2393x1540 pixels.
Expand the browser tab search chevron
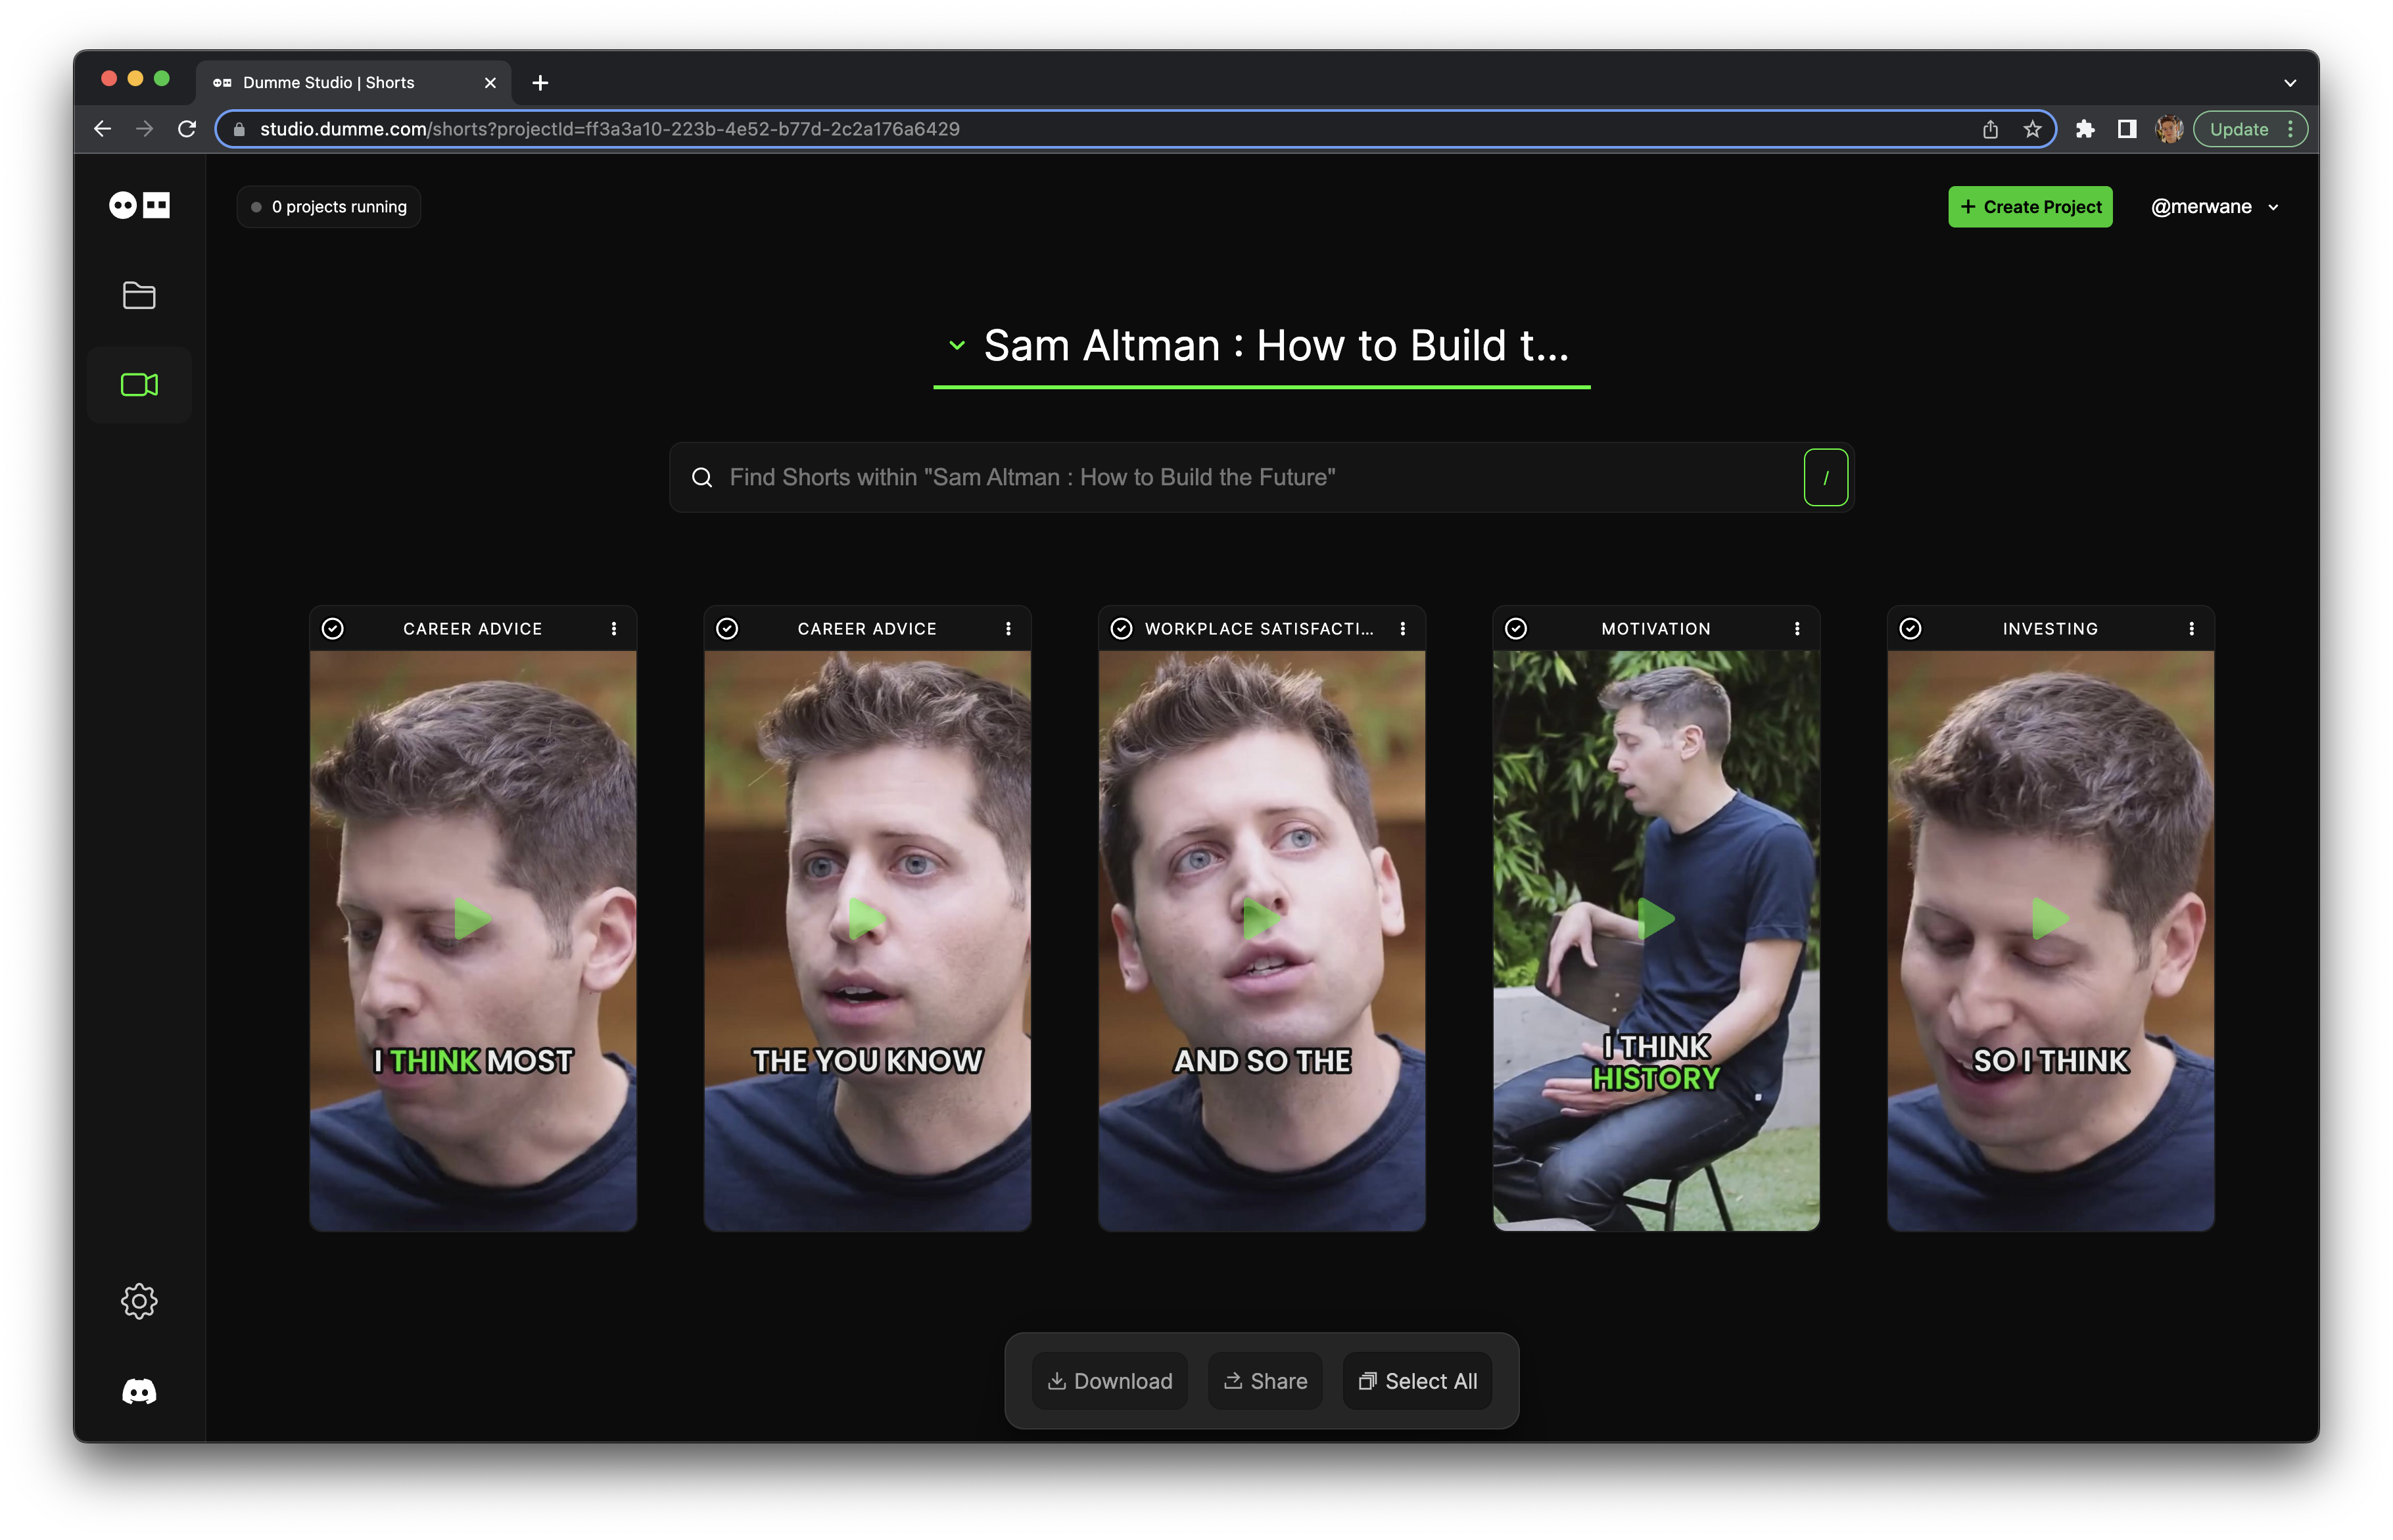click(x=2289, y=83)
